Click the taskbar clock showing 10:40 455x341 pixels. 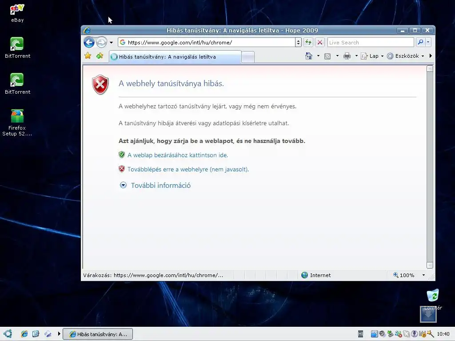(443, 334)
